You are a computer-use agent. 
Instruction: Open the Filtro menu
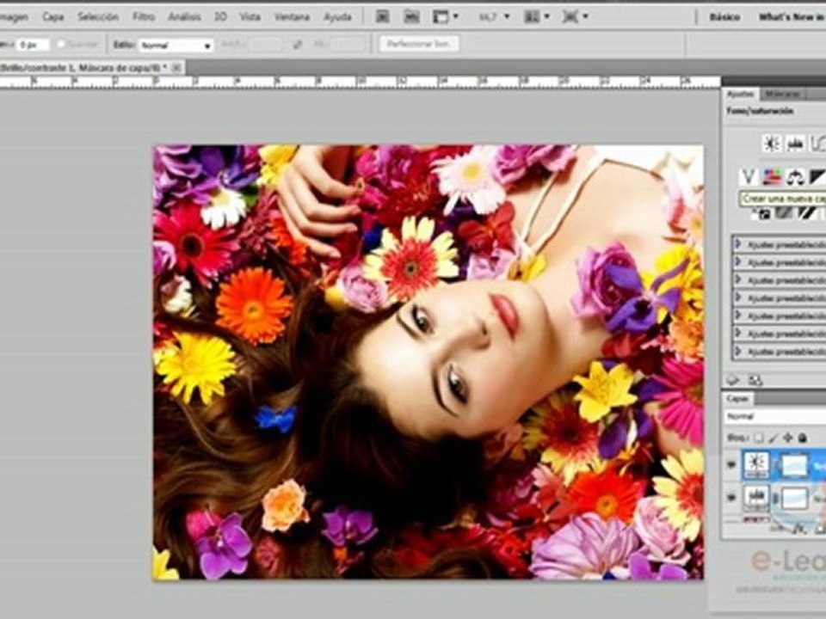tap(144, 17)
